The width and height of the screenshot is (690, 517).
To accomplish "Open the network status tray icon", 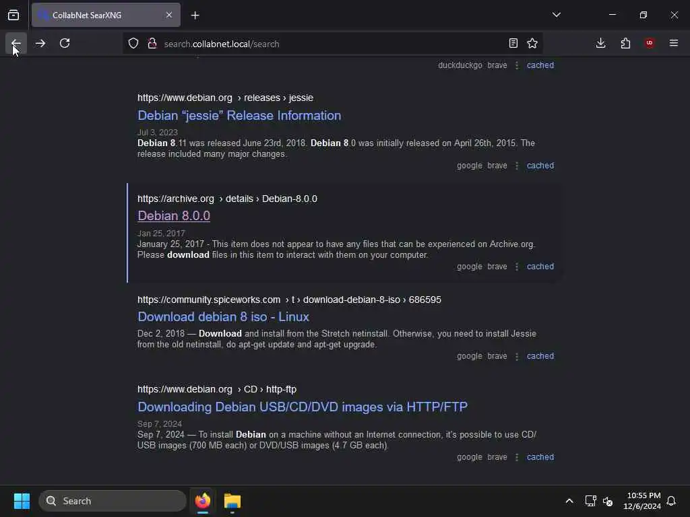I will tap(590, 501).
